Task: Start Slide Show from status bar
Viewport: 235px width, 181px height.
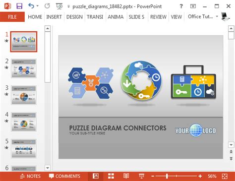Action: [141, 176]
